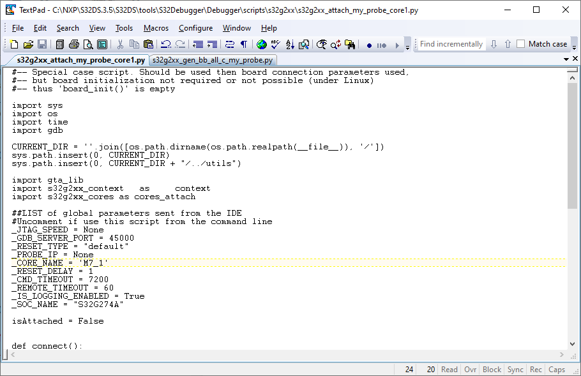Switch to the s32g2xx_gen_bb_all_c_my_probe.py tab
The height and width of the screenshot is (376, 581).
click(214, 60)
